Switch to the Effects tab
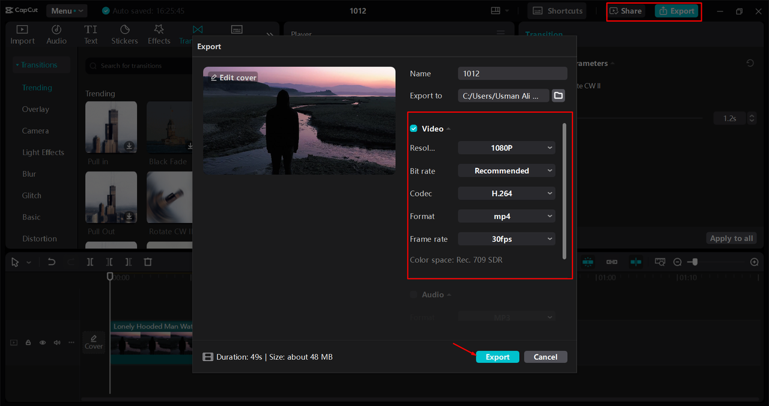The width and height of the screenshot is (769, 406). tap(159, 35)
